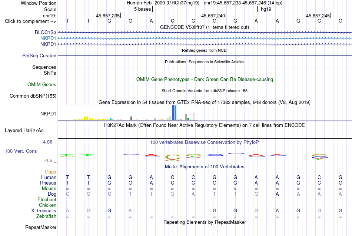This screenshot has width=352, height=236.
Task: Click the Scale track label
Action: [x=50, y=9]
